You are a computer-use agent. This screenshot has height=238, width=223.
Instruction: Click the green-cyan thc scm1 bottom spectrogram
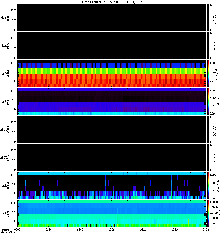tap(111, 214)
